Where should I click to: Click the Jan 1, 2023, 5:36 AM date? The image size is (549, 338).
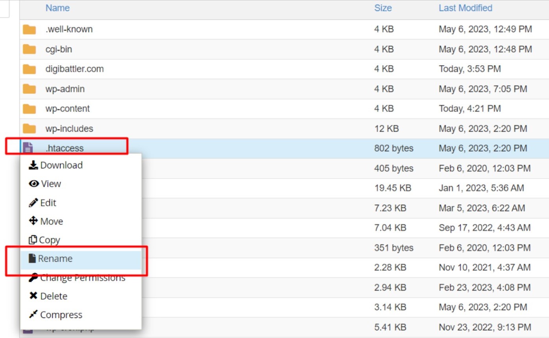(481, 188)
